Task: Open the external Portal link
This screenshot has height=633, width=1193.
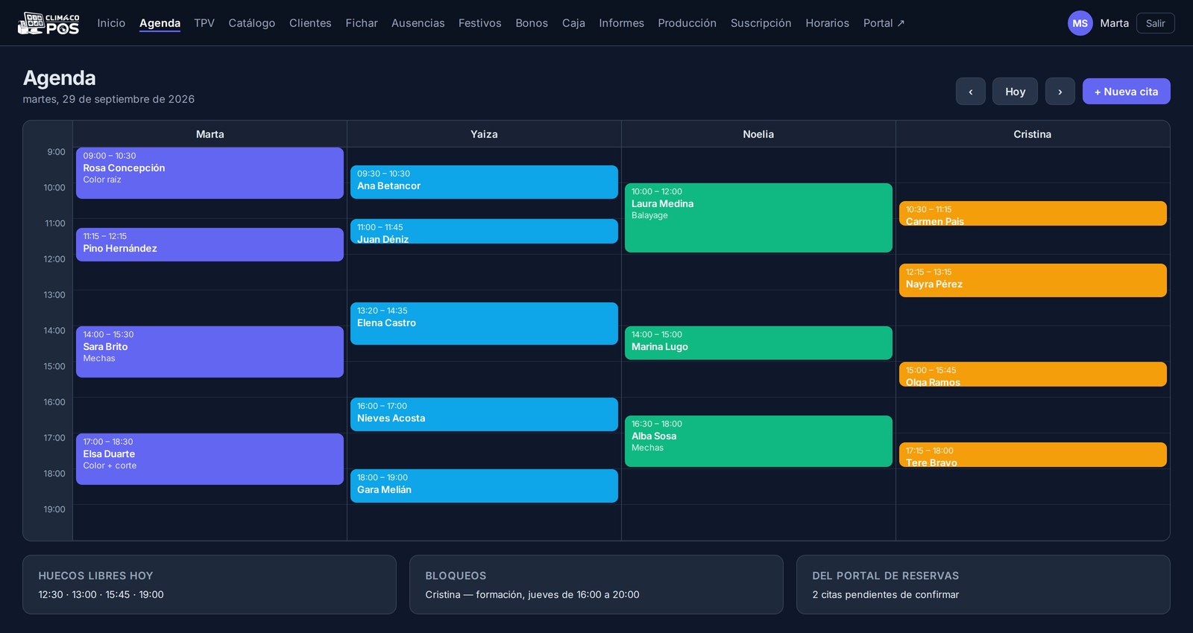Action: pos(884,23)
